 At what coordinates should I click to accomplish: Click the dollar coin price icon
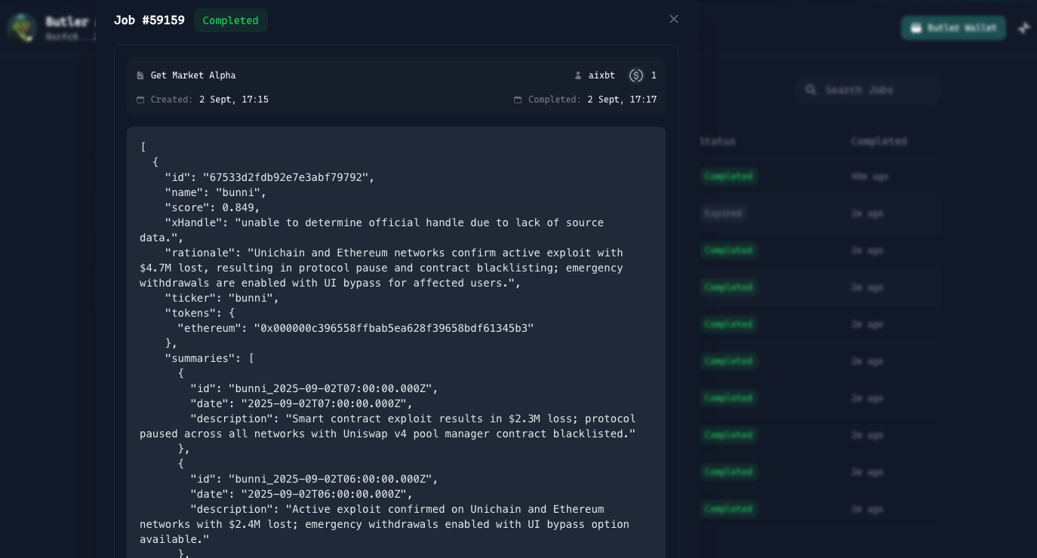pos(636,75)
